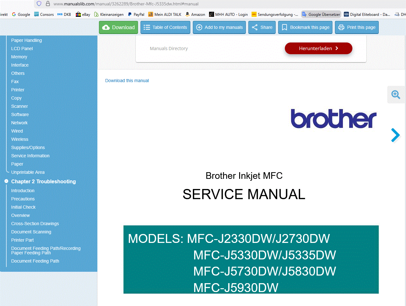Image resolution: width=406 pixels, height=306 pixels.
Task: Click the red Herunterladen button
Action: coord(318,48)
